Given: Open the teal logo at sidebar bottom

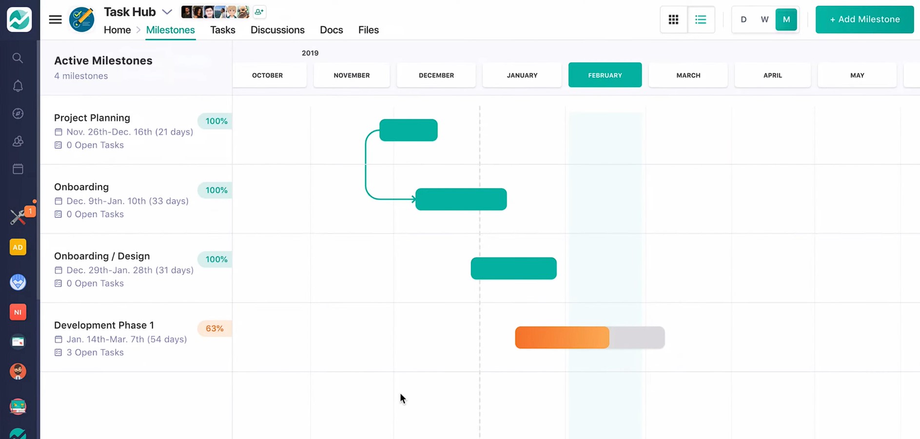Looking at the screenshot, I should click(18, 433).
